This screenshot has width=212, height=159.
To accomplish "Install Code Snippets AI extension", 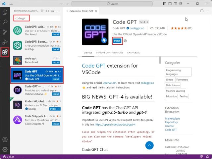I will click(56, 124).
